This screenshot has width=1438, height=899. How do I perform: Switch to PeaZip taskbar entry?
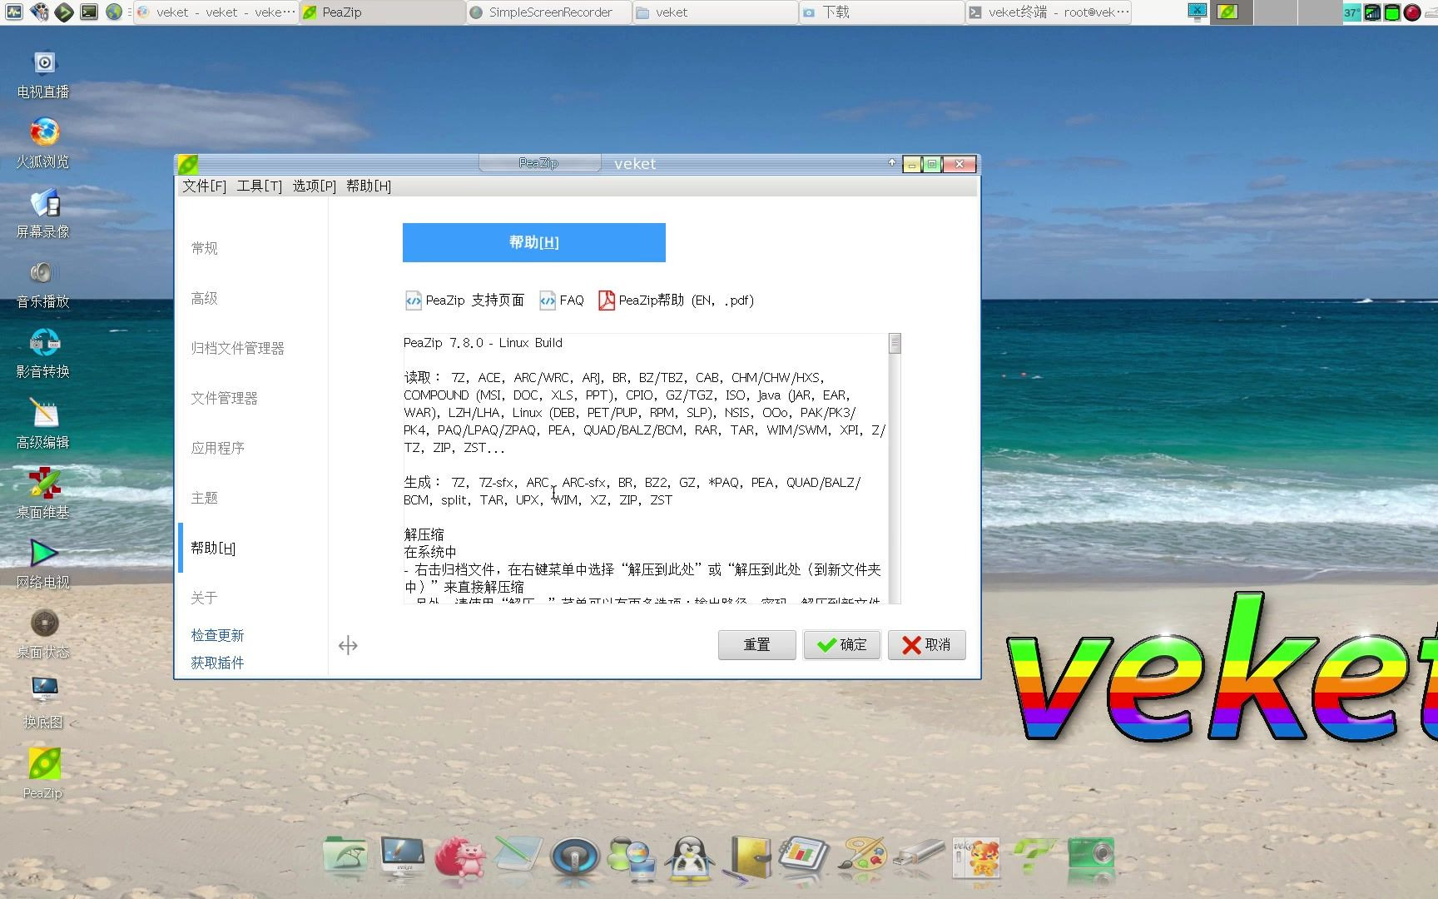383,12
